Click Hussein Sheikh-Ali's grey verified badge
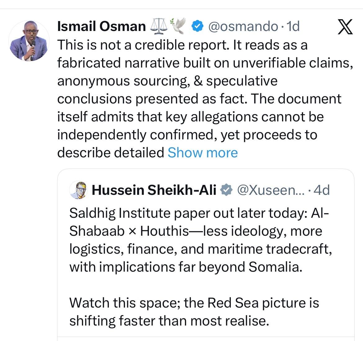 [226, 190]
